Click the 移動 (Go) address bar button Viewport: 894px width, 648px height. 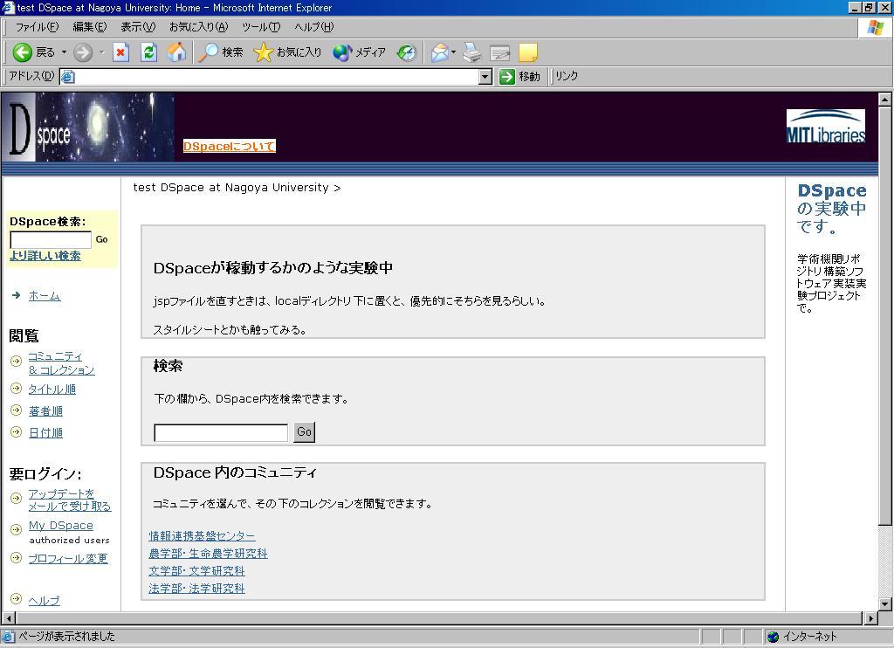click(x=519, y=77)
